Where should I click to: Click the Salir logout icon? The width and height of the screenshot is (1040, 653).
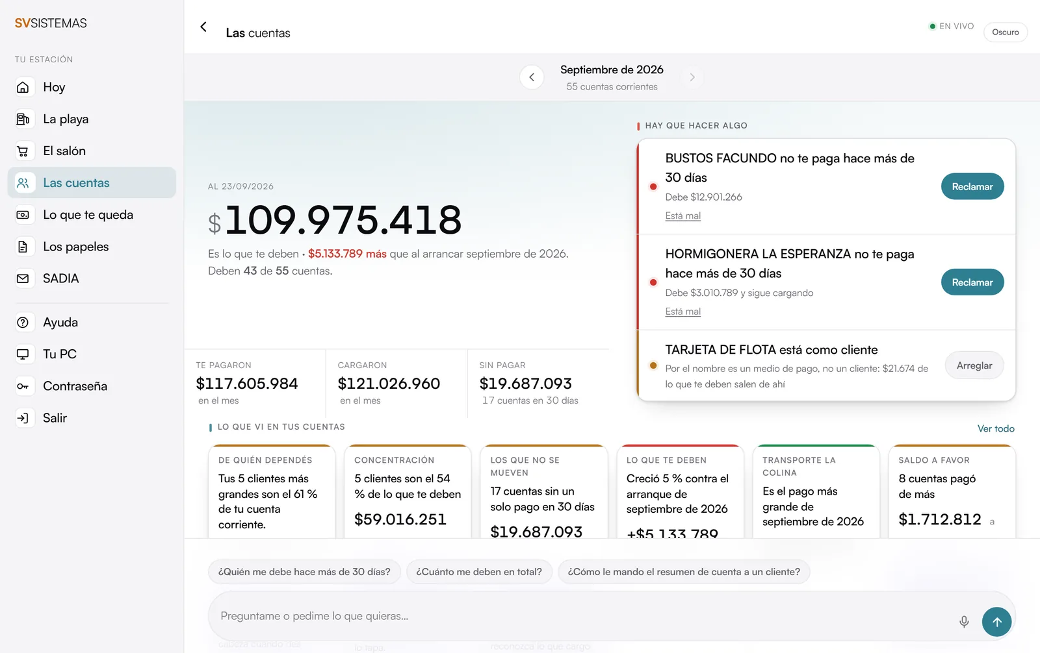[x=23, y=418]
